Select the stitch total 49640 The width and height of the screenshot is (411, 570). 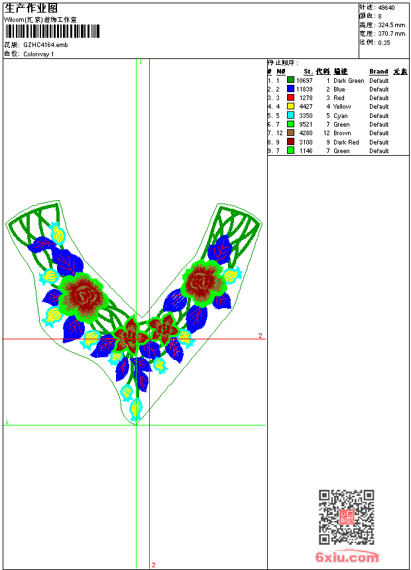point(386,8)
